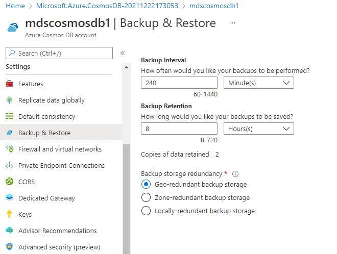337x254 pixels.
Task: Click the Keys icon in settings
Action: 9,214
